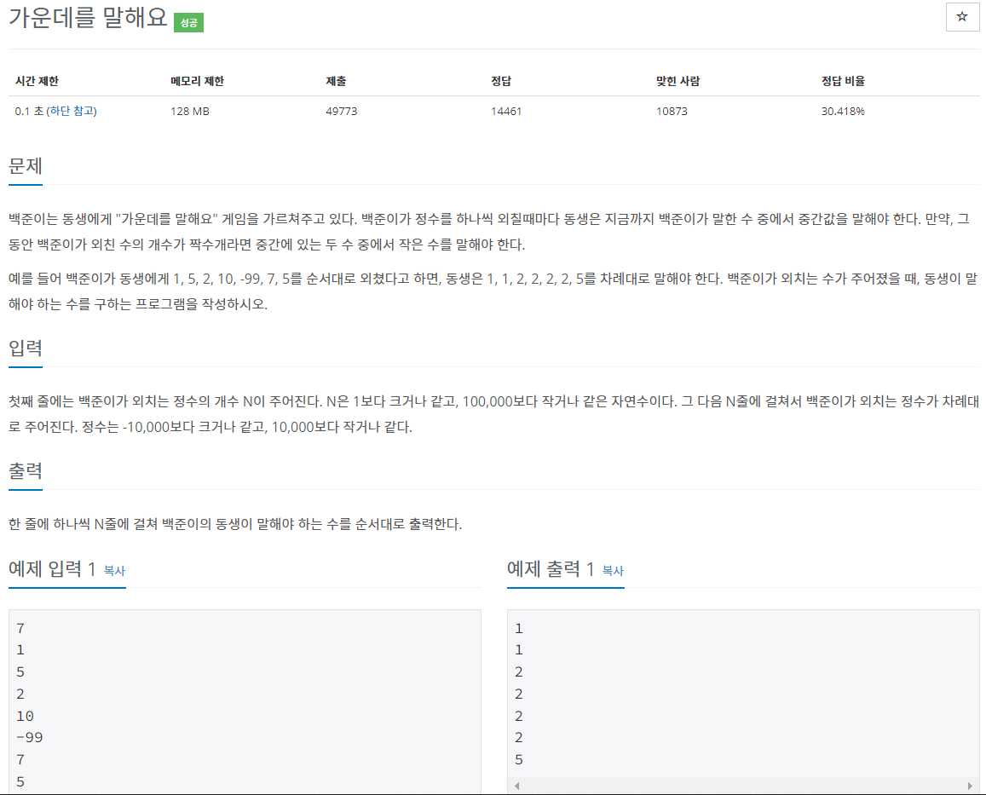Click the 정답 비율 column header

pos(843,81)
